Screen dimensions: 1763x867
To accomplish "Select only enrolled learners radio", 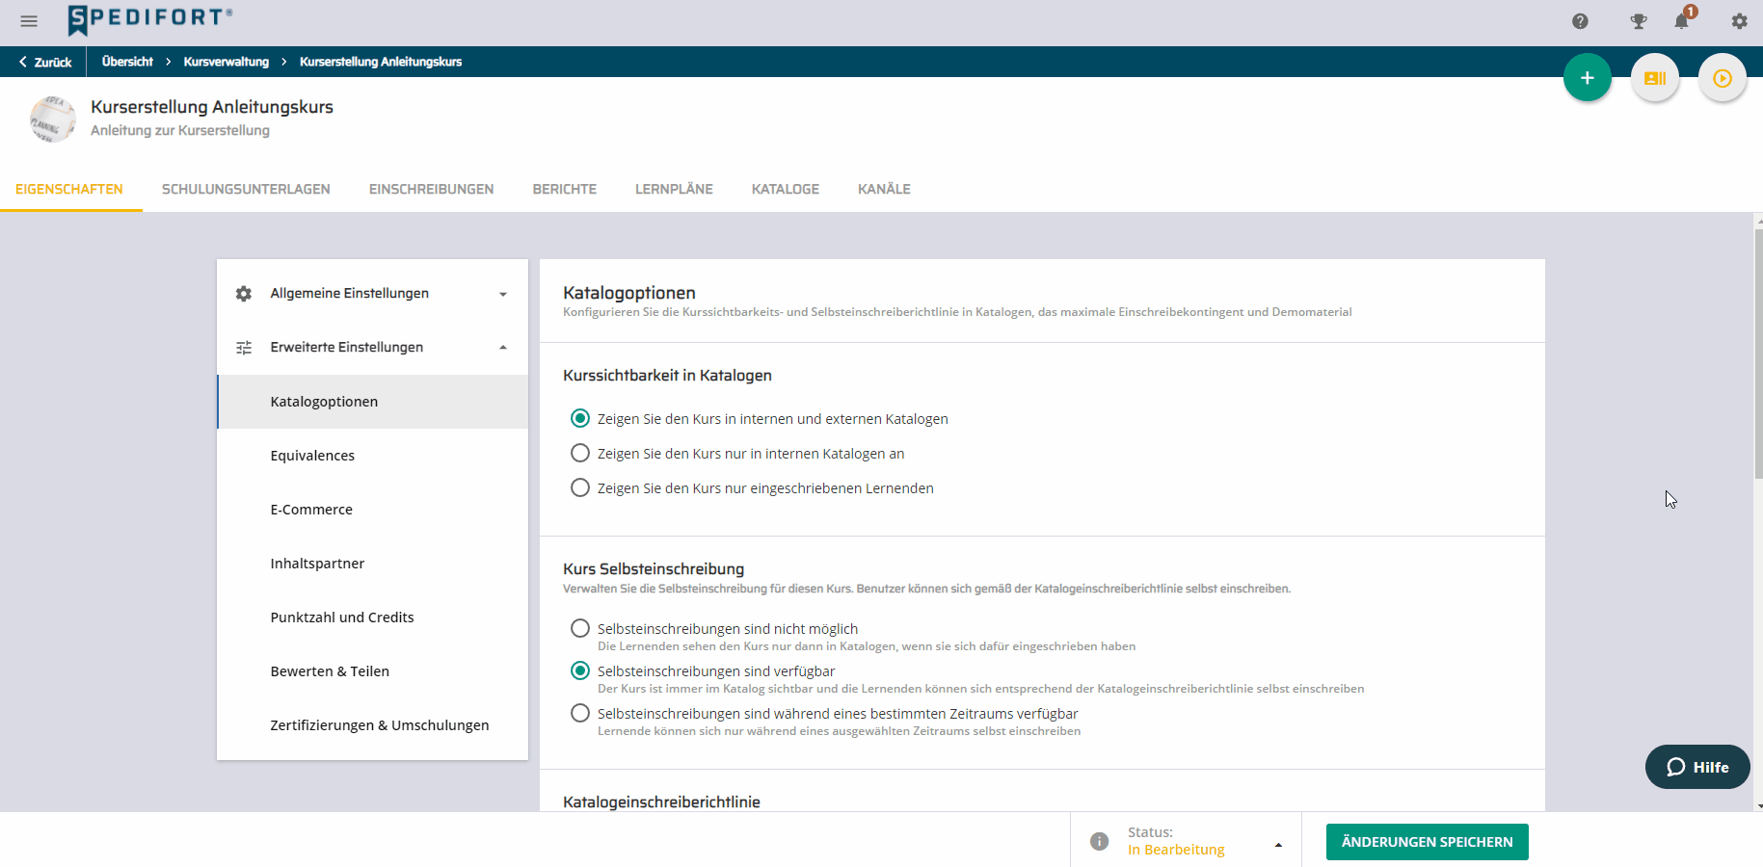I will [580, 487].
